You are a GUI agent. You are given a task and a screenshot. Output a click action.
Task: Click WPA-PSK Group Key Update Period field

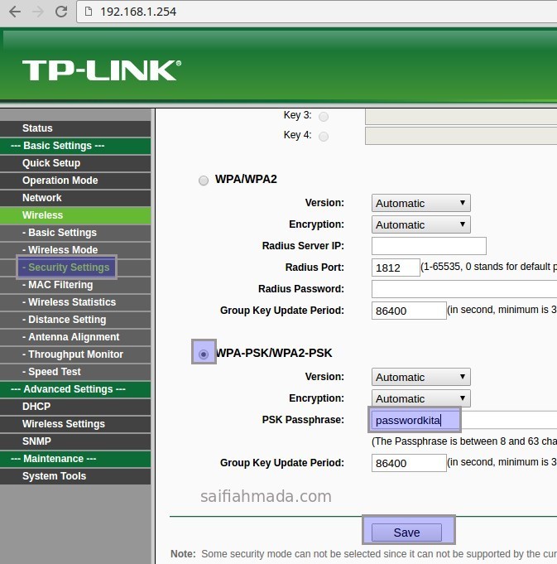(x=409, y=463)
